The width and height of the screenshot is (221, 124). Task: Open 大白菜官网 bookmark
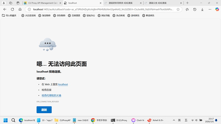tap(28, 15)
